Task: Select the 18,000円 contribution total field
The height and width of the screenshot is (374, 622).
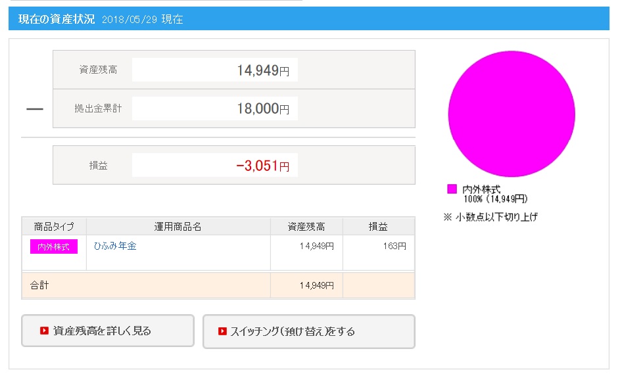Action: click(x=214, y=108)
